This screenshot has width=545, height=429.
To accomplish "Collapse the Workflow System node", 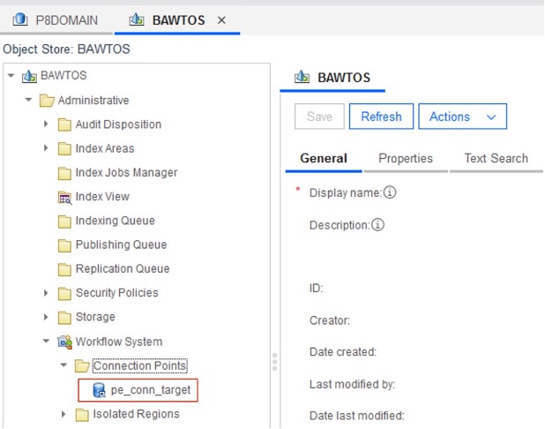I will (x=46, y=341).
